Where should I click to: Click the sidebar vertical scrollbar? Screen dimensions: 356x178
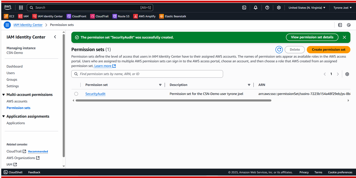tap(64, 96)
